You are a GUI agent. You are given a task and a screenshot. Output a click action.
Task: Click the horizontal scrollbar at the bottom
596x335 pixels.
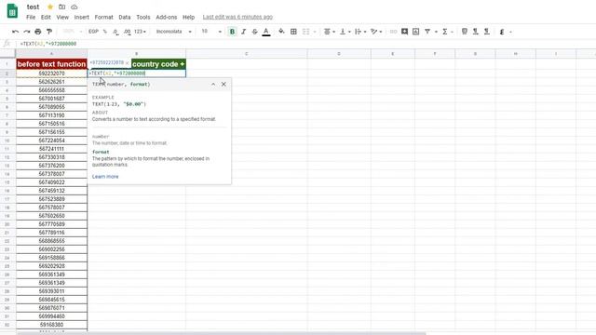(222, 333)
